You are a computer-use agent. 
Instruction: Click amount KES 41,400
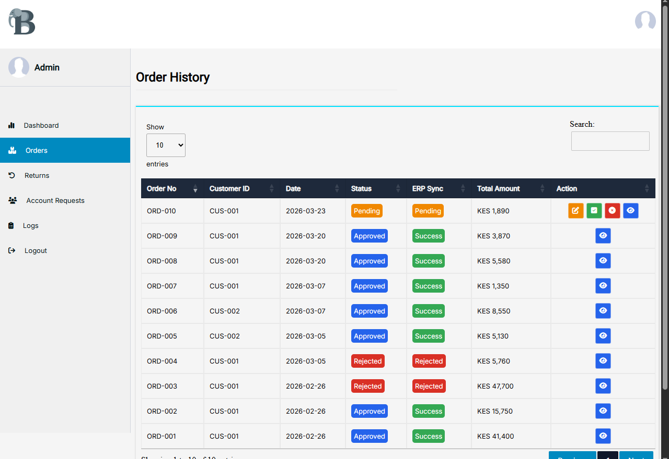(x=495, y=436)
